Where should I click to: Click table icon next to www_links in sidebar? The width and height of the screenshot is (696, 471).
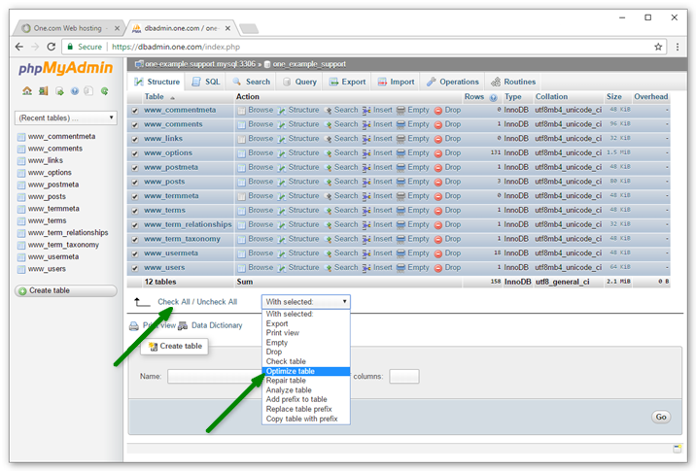point(20,160)
